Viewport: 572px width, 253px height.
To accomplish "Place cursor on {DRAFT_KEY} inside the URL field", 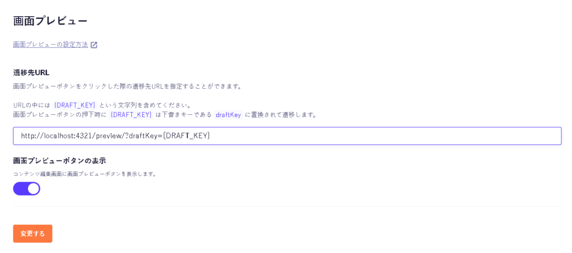I will pos(187,136).
